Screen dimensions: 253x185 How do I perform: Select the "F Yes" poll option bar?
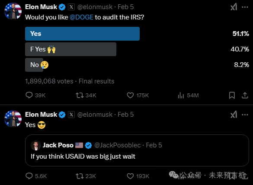point(70,49)
